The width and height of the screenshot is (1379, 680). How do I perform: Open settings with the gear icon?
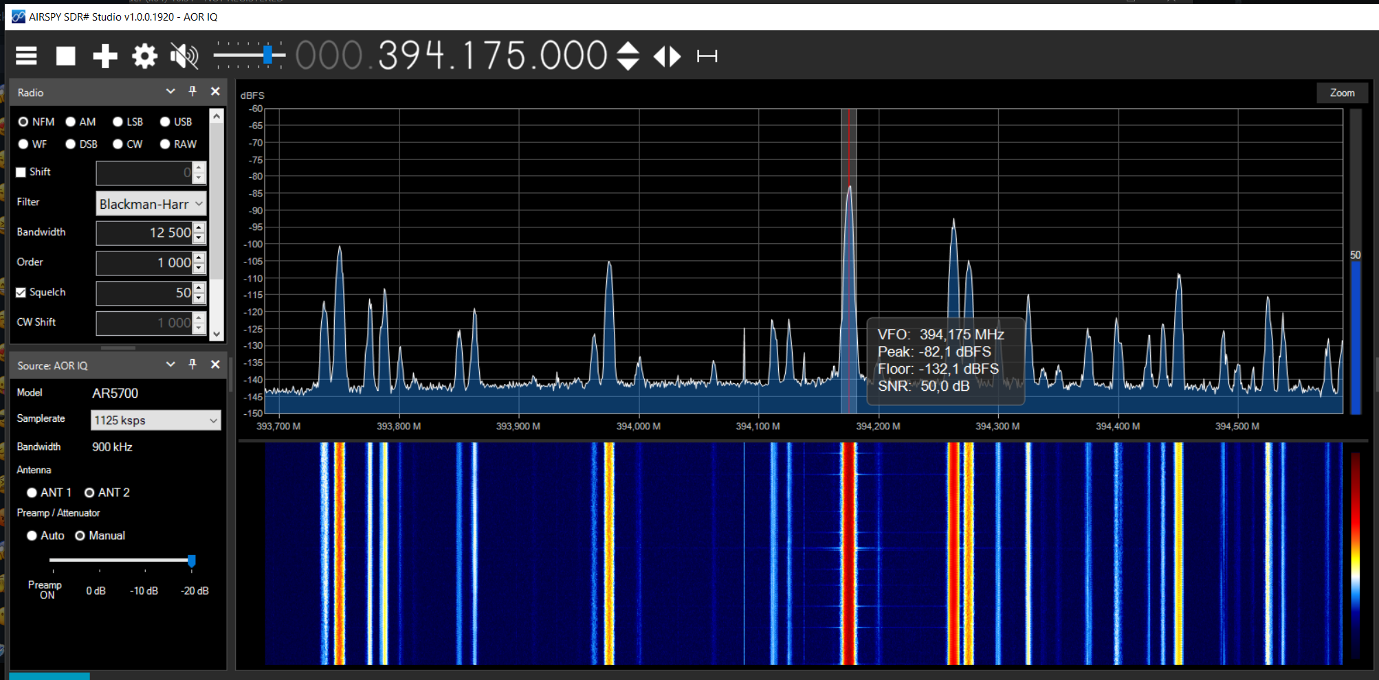coord(144,56)
